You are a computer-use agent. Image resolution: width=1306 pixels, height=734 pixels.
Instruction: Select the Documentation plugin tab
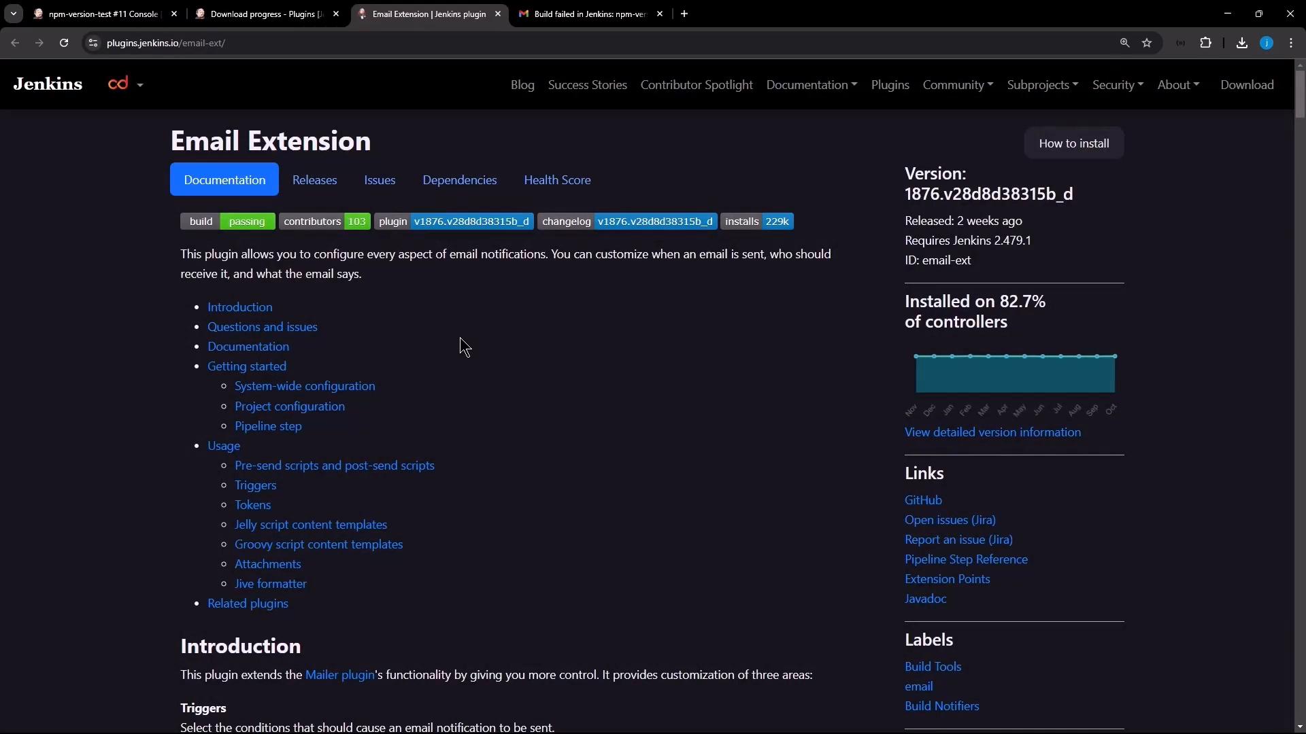(x=224, y=179)
